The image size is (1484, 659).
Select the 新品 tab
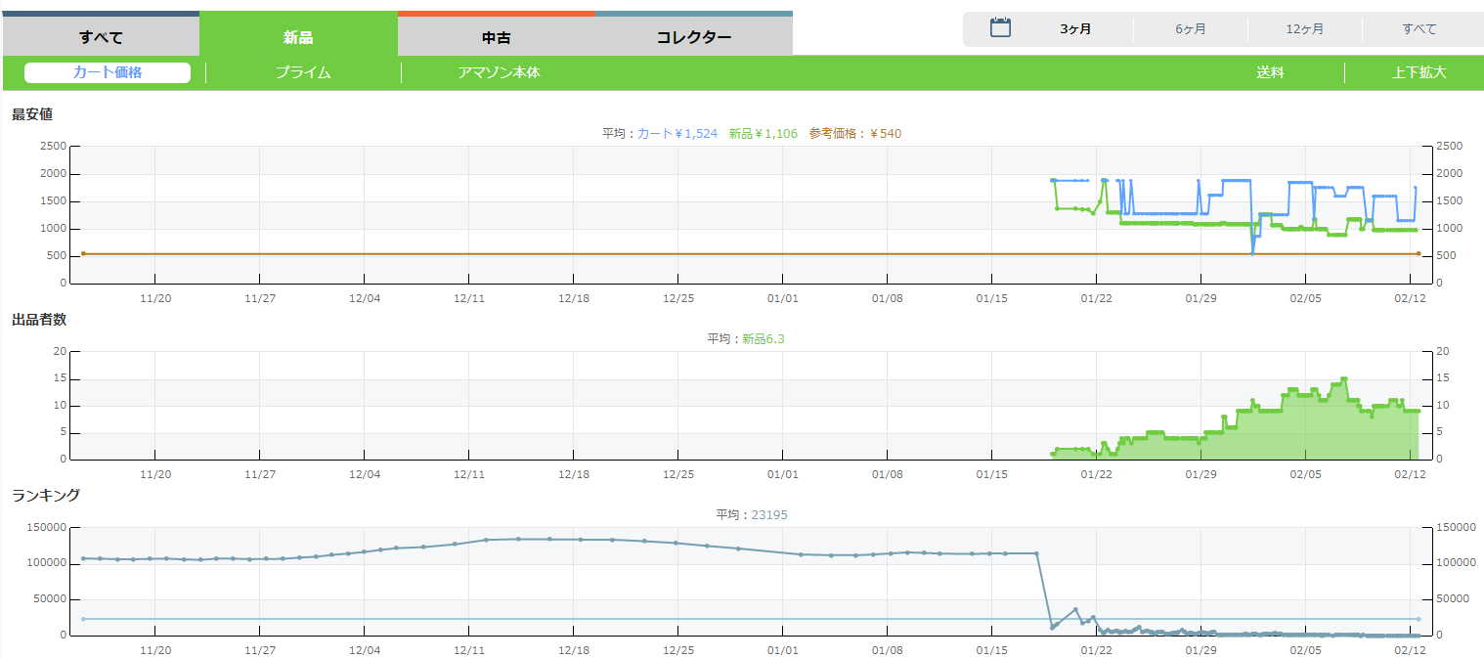[298, 38]
